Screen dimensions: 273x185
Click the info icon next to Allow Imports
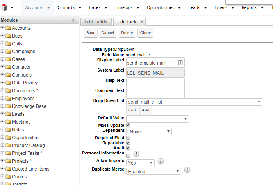[161, 161]
